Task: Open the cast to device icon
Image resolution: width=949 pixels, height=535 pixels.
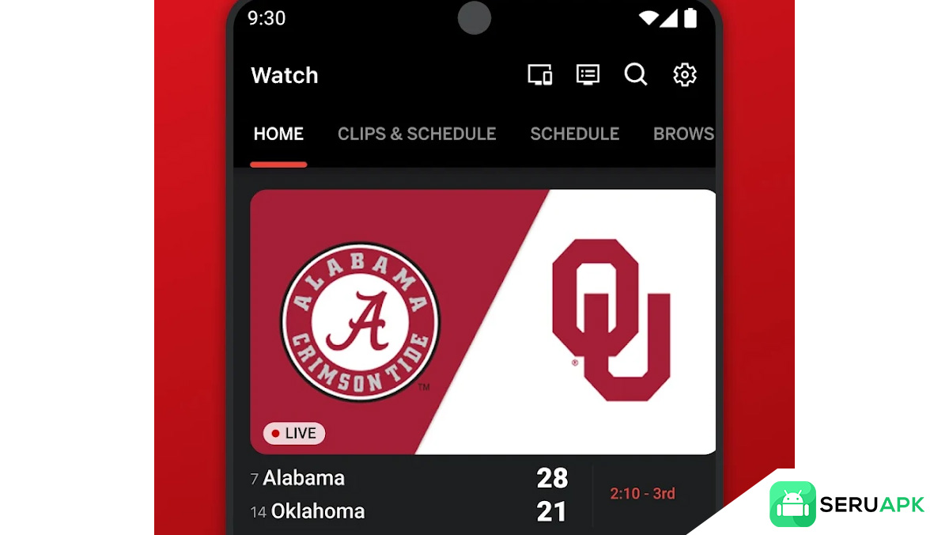Action: point(539,75)
